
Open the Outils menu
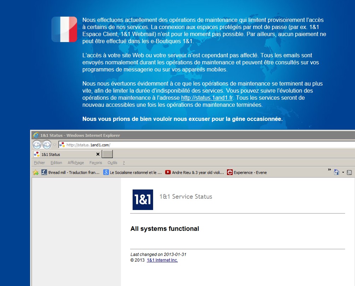point(112,163)
